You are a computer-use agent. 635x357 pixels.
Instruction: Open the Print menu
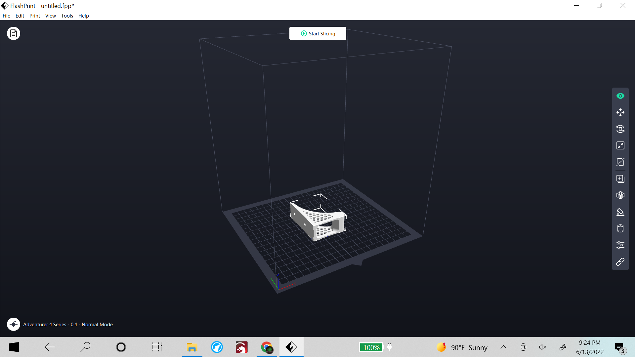pyautogui.click(x=35, y=16)
